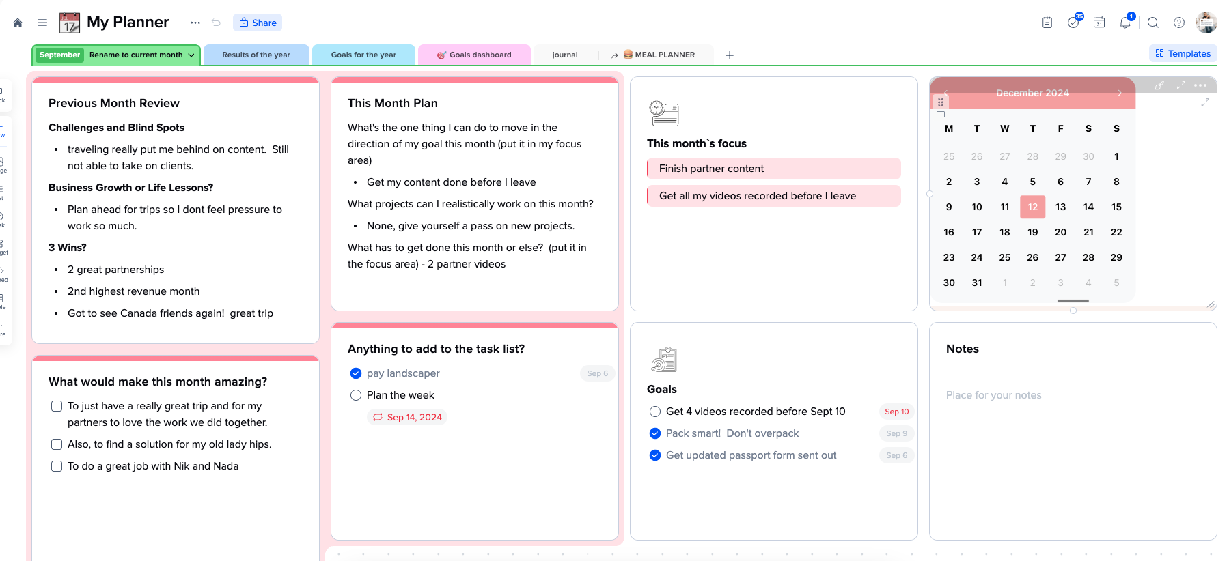This screenshot has height=561, width=1229.
Task: Go to the Home icon
Action: click(x=18, y=23)
